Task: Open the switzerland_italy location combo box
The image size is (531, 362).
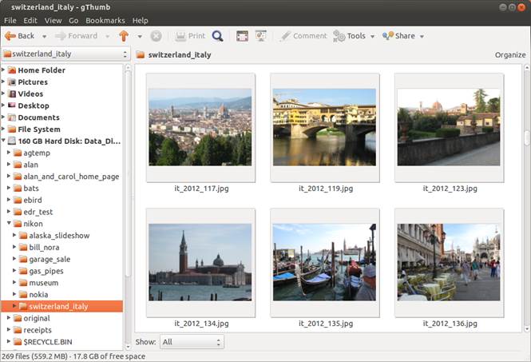Action: coord(65,54)
